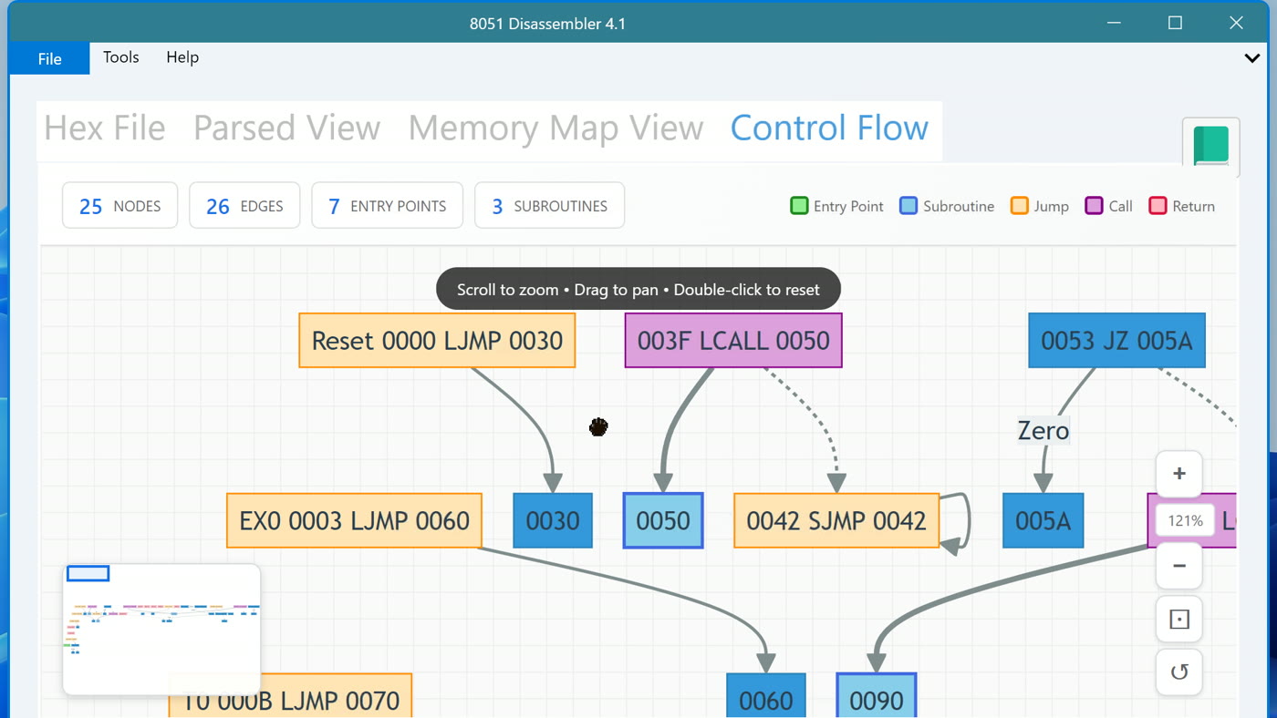This screenshot has height=718, width=1277.
Task: Click the 26 Edges stat badge
Action: click(244, 206)
